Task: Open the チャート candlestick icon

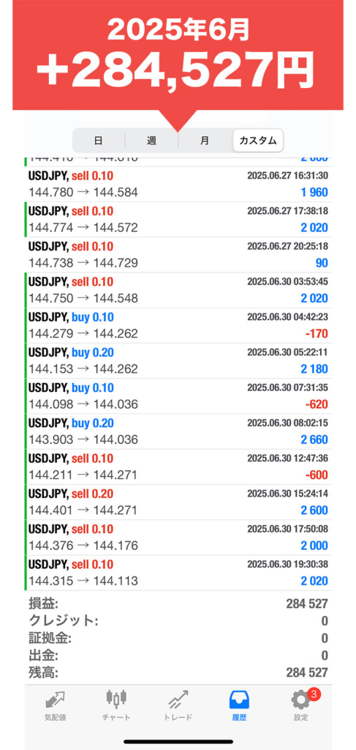Action: (116, 699)
